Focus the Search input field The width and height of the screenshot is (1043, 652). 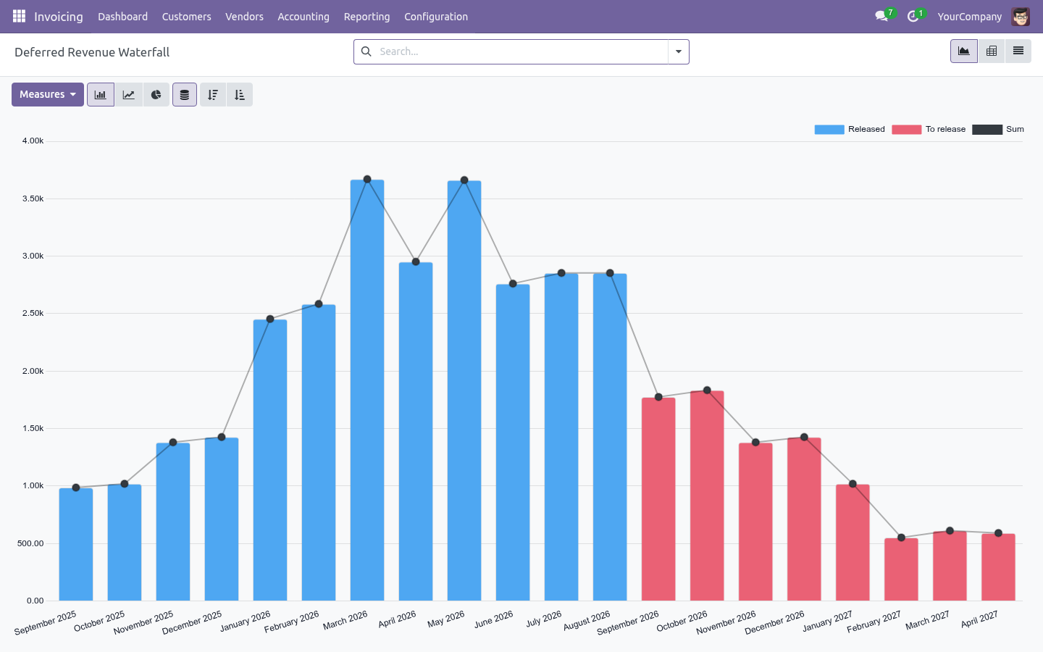pyautogui.click(x=521, y=51)
